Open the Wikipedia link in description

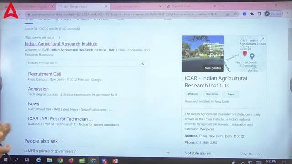(207, 129)
